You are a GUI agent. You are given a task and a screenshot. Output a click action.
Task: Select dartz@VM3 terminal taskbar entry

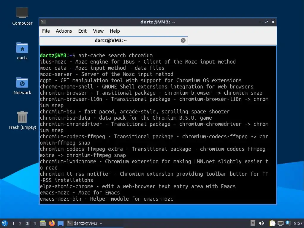click(x=95, y=223)
